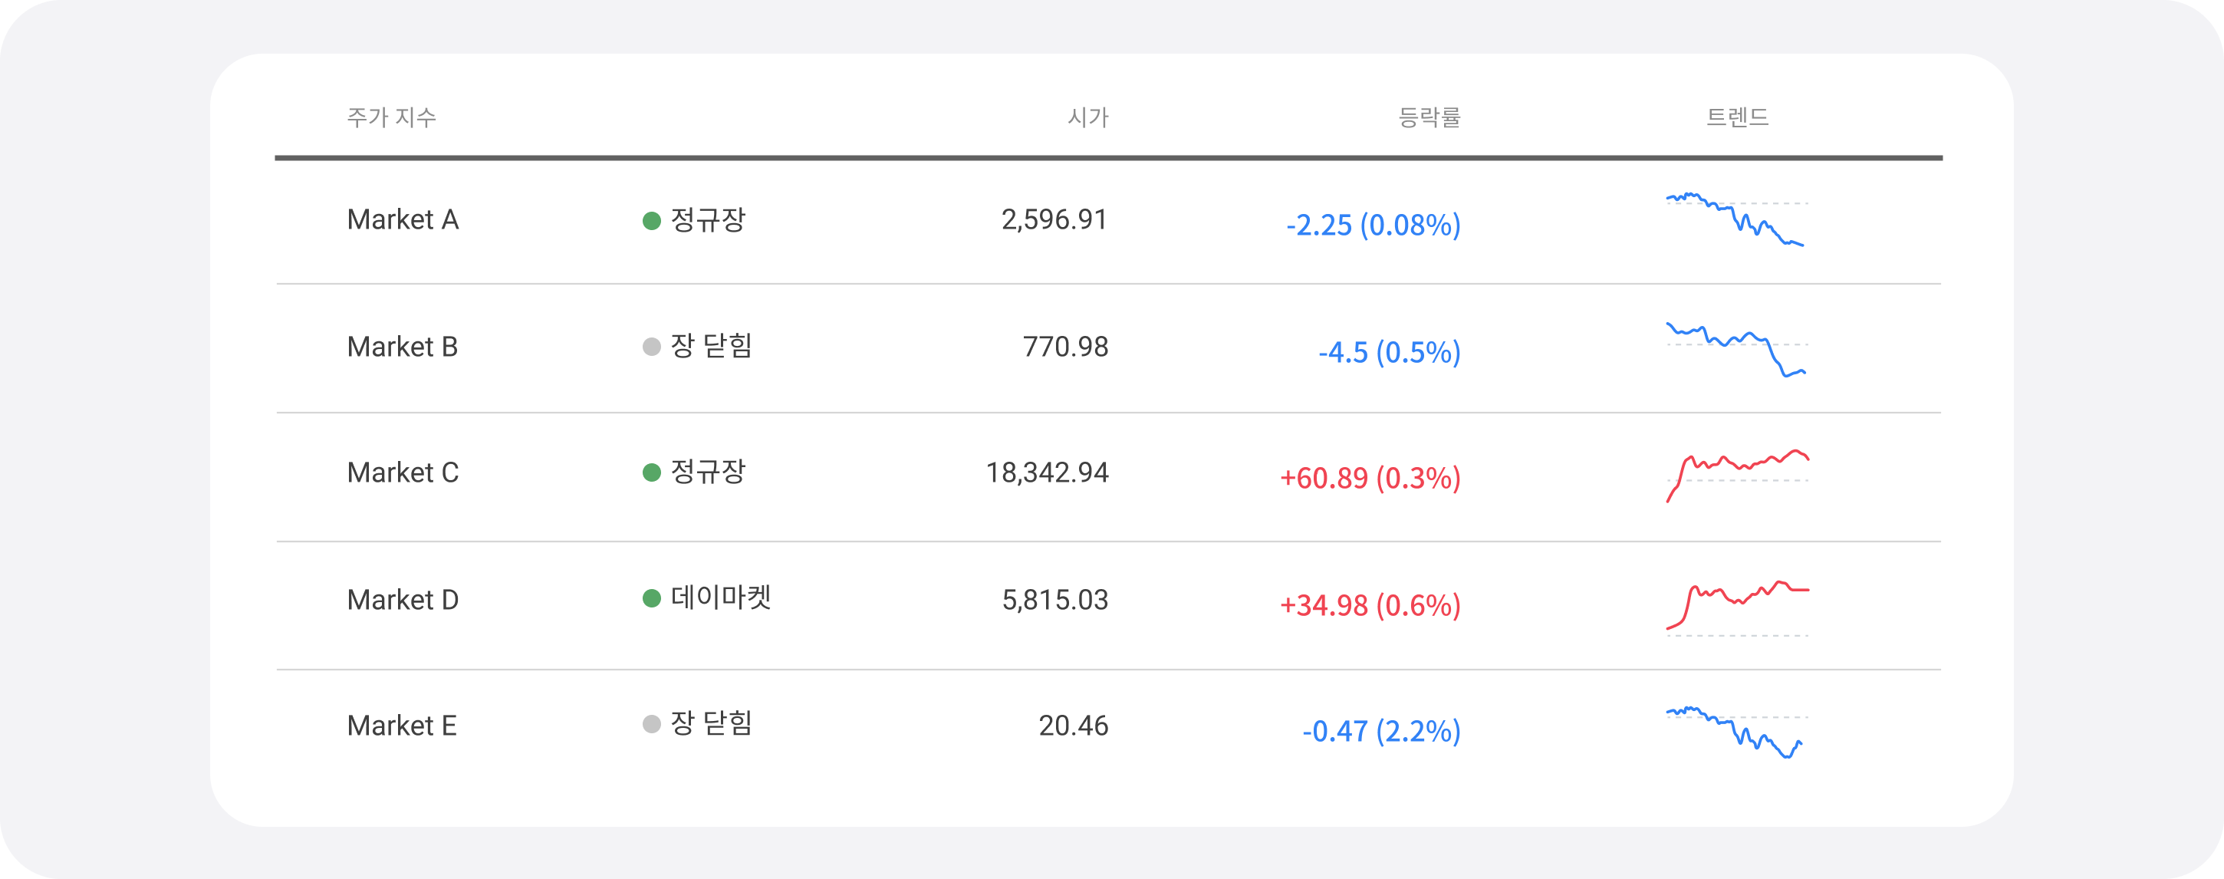Select the +60.89 (0.3%) change value
This screenshot has height=879, width=2224.
coord(1370,479)
